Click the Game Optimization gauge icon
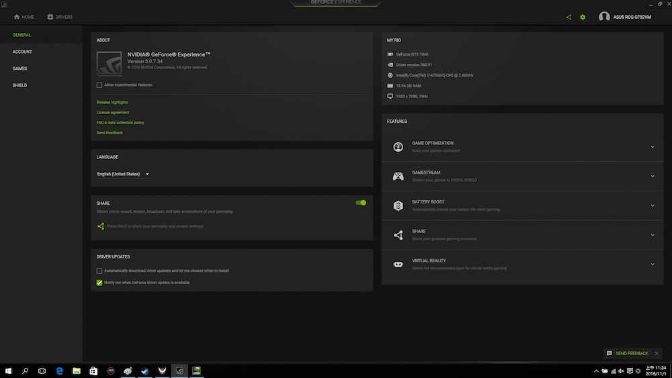 (398, 147)
